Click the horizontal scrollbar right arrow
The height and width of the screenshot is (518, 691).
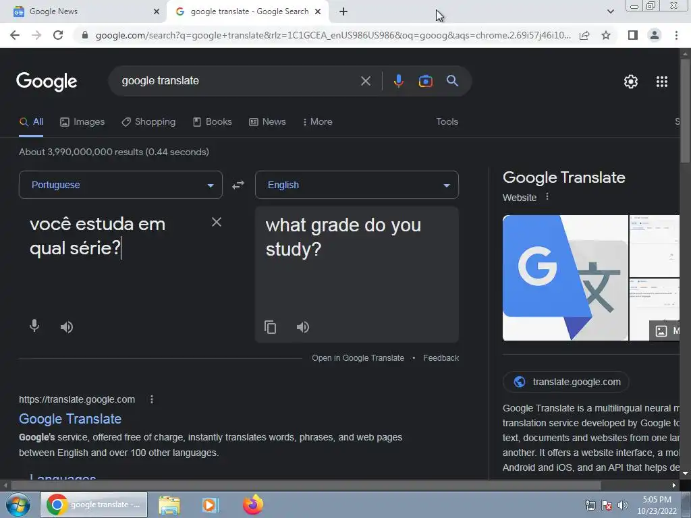tap(674, 486)
